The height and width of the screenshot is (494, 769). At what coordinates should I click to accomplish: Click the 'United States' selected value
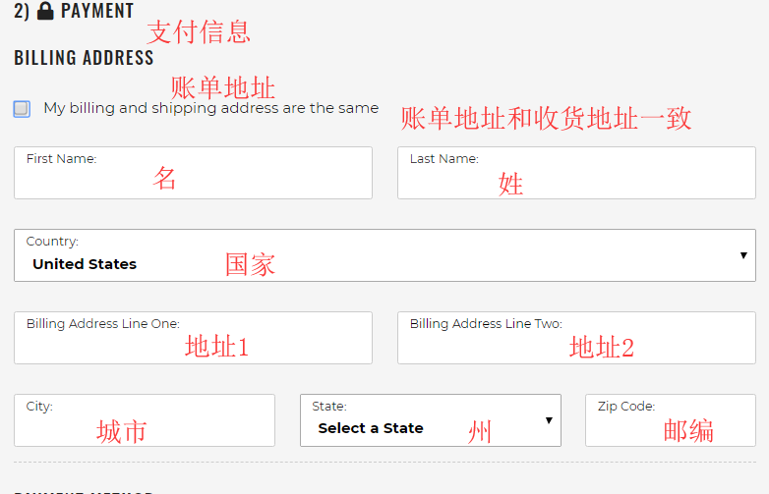[85, 264]
